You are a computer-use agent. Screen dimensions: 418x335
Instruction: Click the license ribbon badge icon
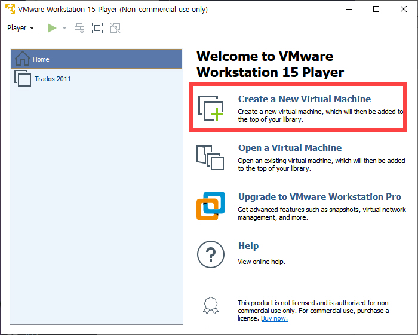pyautogui.click(x=211, y=305)
